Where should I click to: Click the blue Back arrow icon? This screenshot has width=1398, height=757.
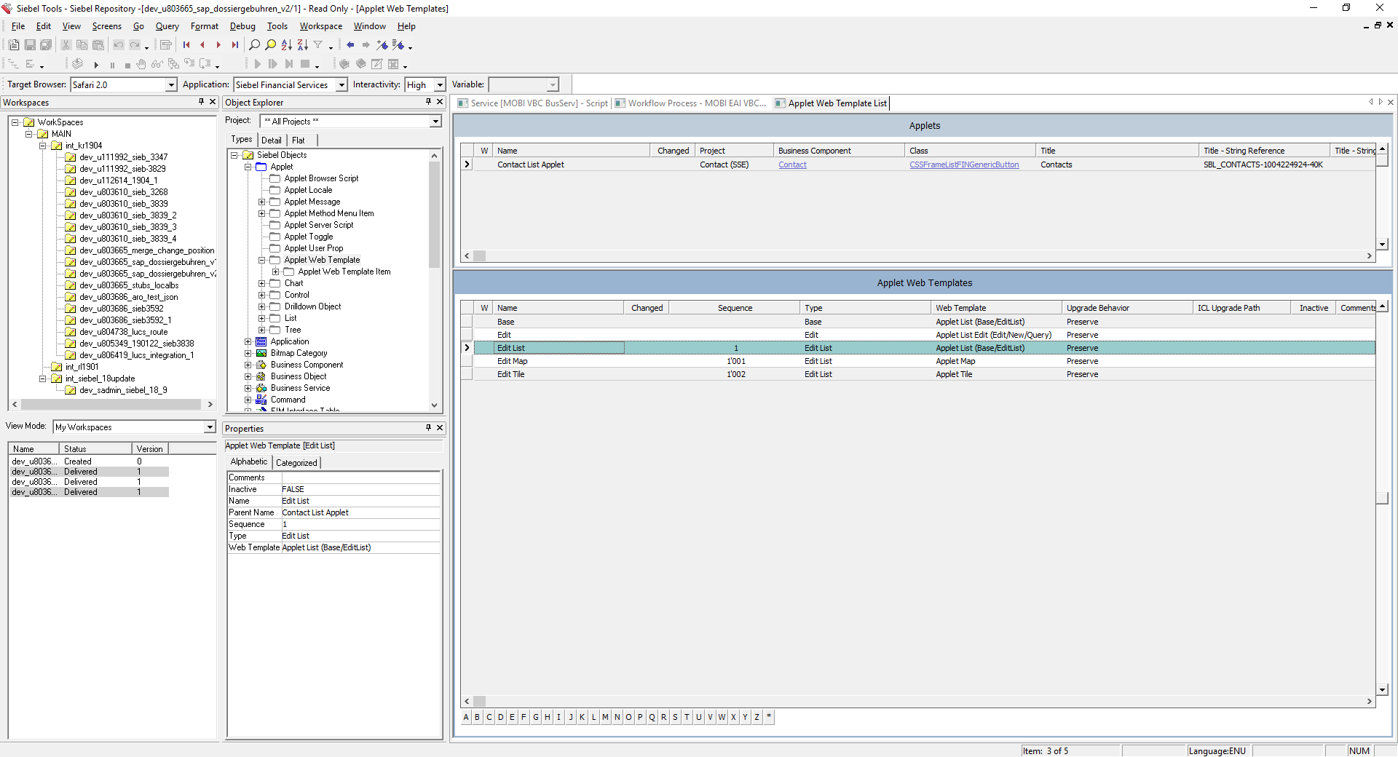pyautogui.click(x=350, y=45)
